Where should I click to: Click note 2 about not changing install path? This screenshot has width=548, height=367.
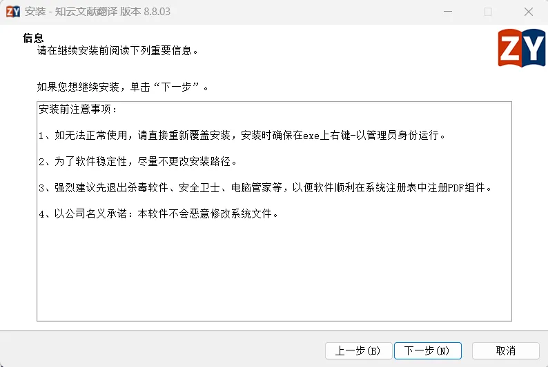point(138,161)
